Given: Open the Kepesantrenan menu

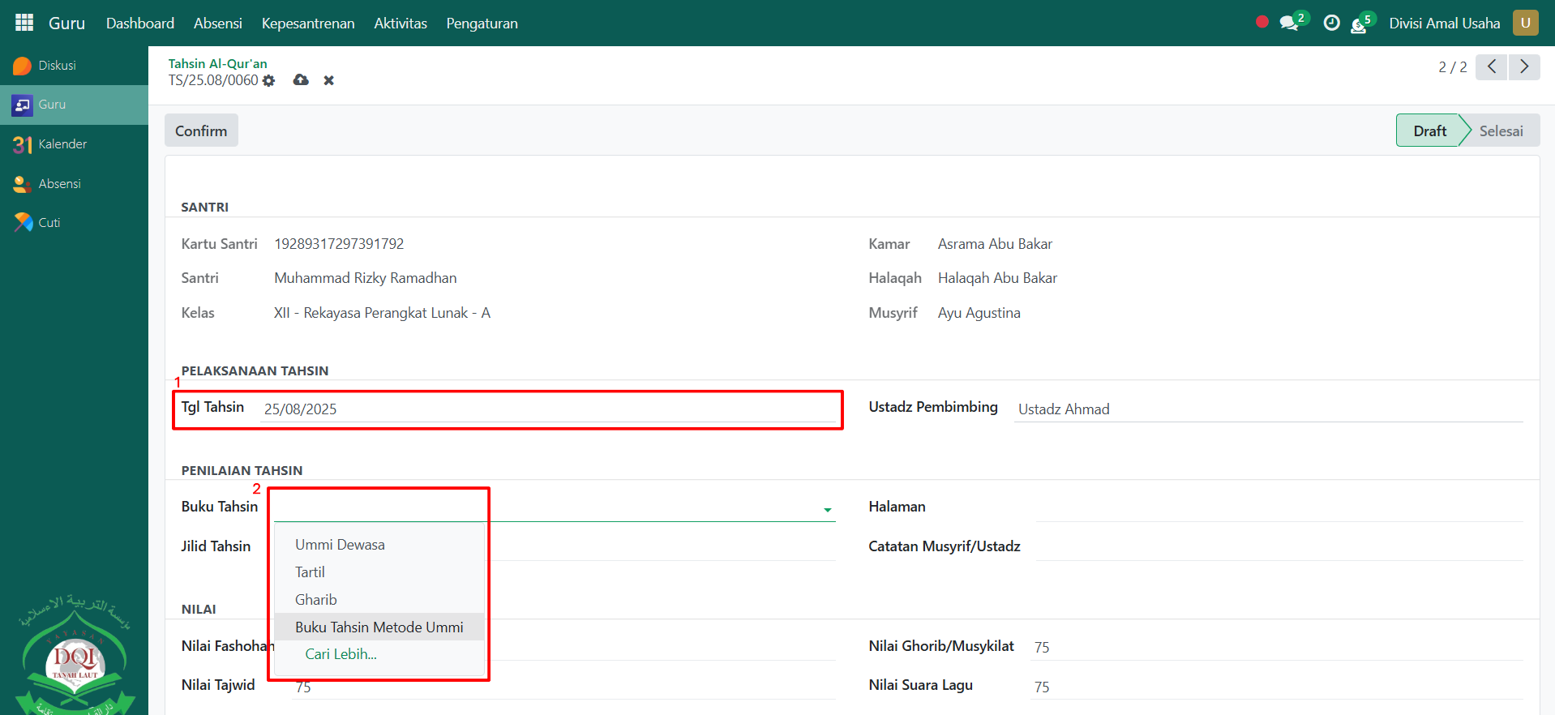Looking at the screenshot, I should click(308, 24).
